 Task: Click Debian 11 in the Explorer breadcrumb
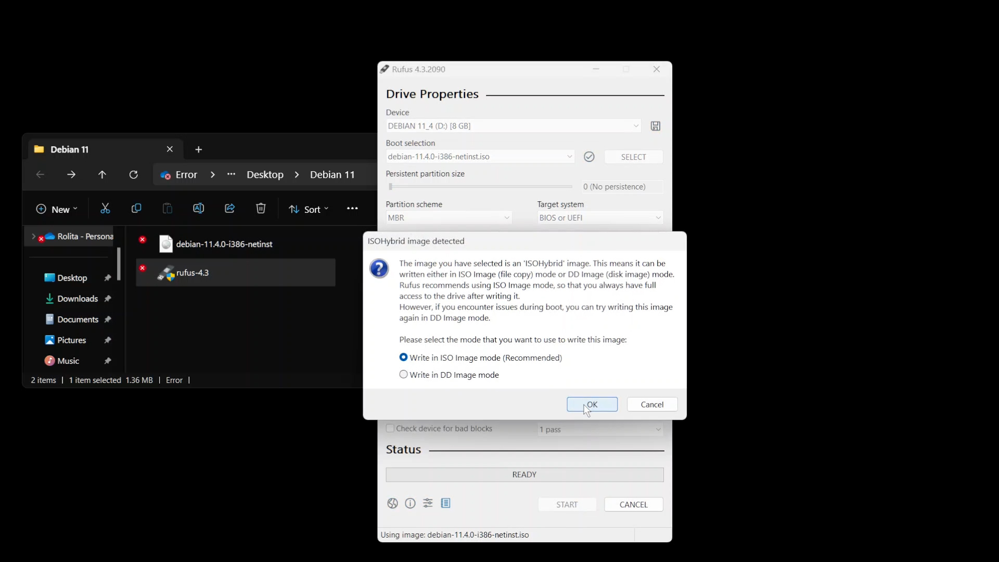(x=332, y=175)
